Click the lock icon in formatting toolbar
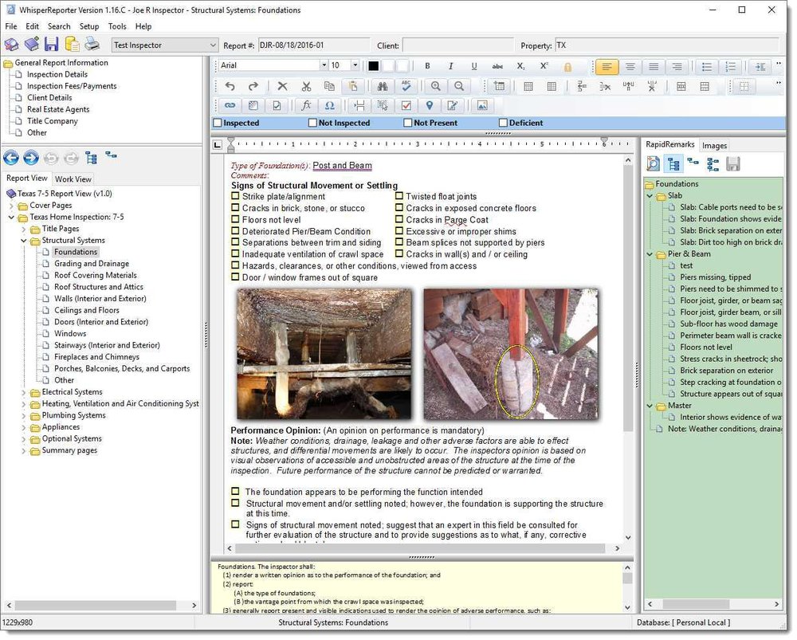 (567, 67)
